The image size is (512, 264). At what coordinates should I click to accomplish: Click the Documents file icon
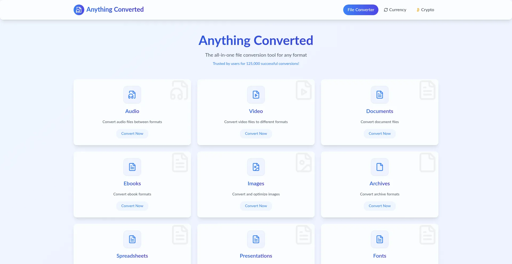point(380,95)
